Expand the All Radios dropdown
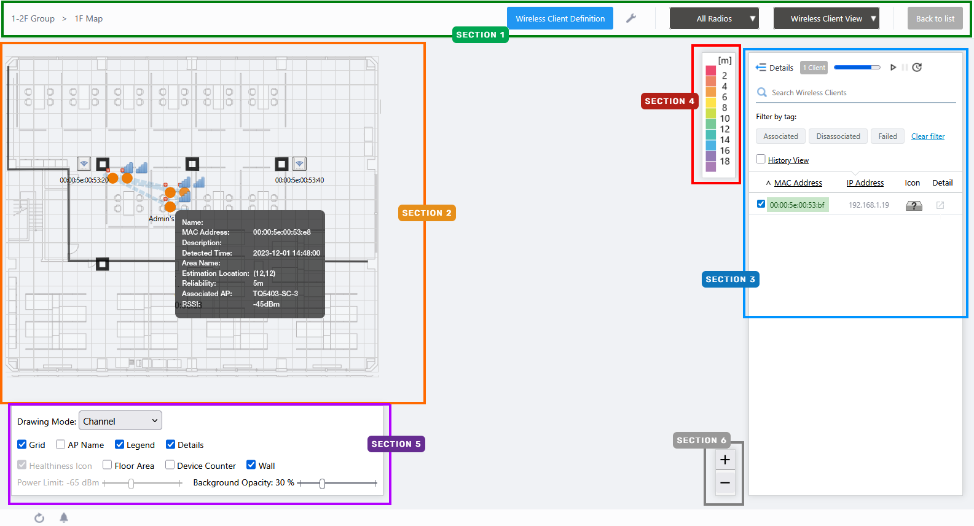Viewport: 974px width, 526px height. [714, 18]
